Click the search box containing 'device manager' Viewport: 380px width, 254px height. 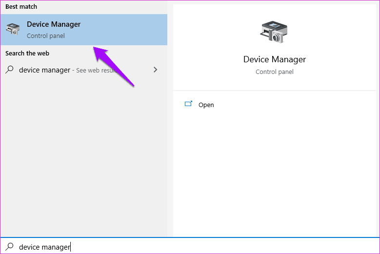point(190,247)
